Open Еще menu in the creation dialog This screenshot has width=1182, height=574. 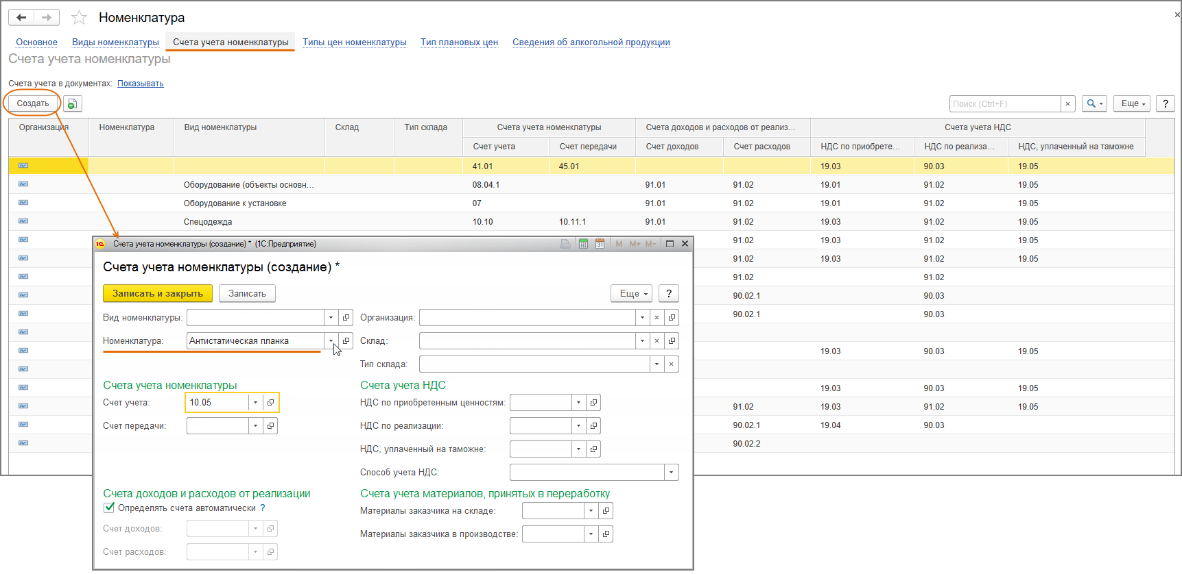(632, 293)
